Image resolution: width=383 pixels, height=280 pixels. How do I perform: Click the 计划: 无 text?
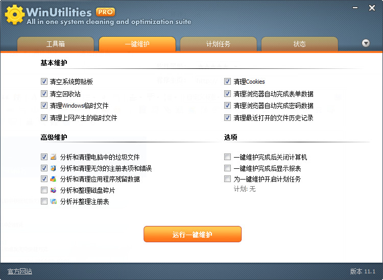(x=245, y=189)
